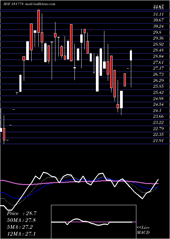Select the 24.54 price axis label
This screenshot has width=170, height=239.
coord(158,104)
